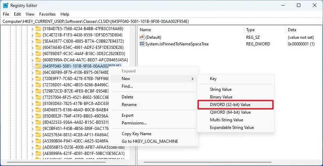Image resolution: width=323 pixels, height=166 pixels.
Task: Click folder icon of {AD856B15-D25E-4008 key
Action: [38, 147]
